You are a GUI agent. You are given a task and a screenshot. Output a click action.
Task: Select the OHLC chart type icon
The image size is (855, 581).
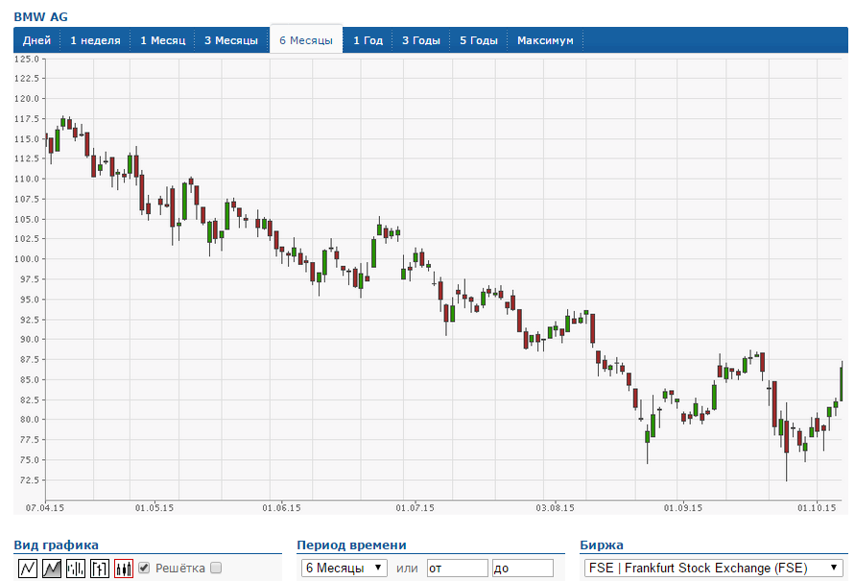click(x=100, y=569)
